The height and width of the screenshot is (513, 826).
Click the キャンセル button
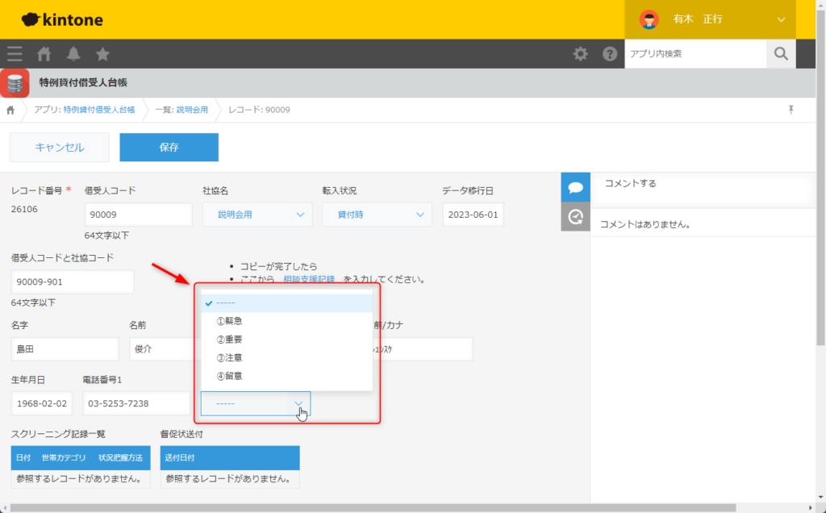(59, 148)
